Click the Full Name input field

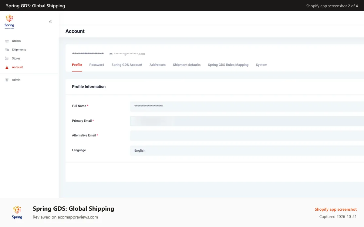(x=247, y=106)
